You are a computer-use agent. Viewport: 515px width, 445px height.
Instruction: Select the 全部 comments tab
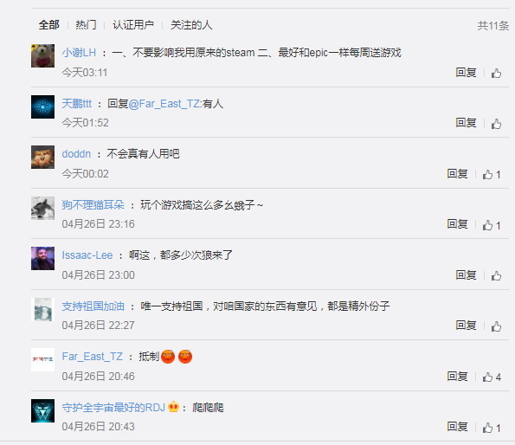49,25
